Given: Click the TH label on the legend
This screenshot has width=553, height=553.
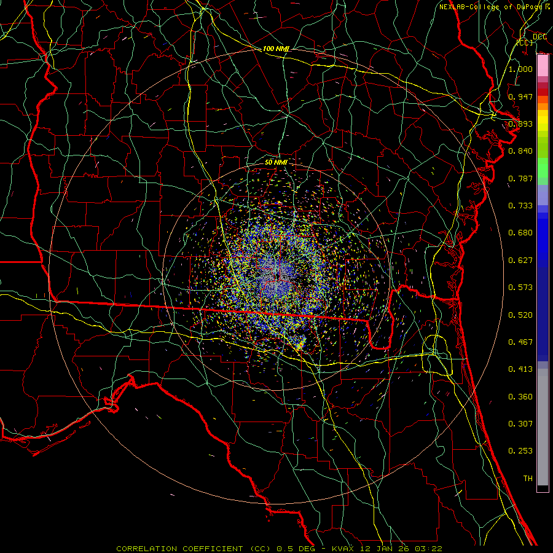Looking at the screenshot, I should click(528, 479).
